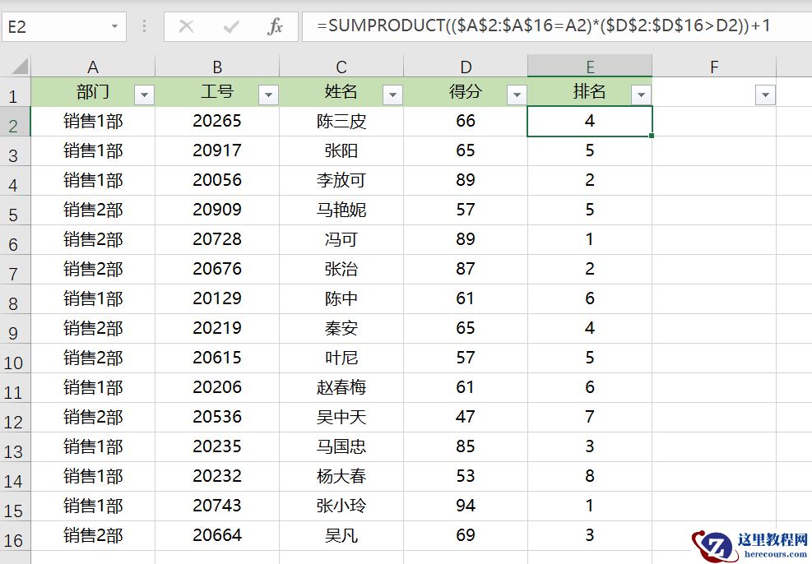Click employee ID 20536
Image resolution: width=812 pixels, height=564 pixels.
tap(217, 417)
